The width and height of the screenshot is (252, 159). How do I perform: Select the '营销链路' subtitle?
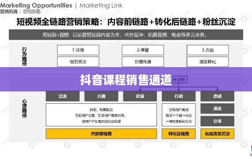point(32,11)
